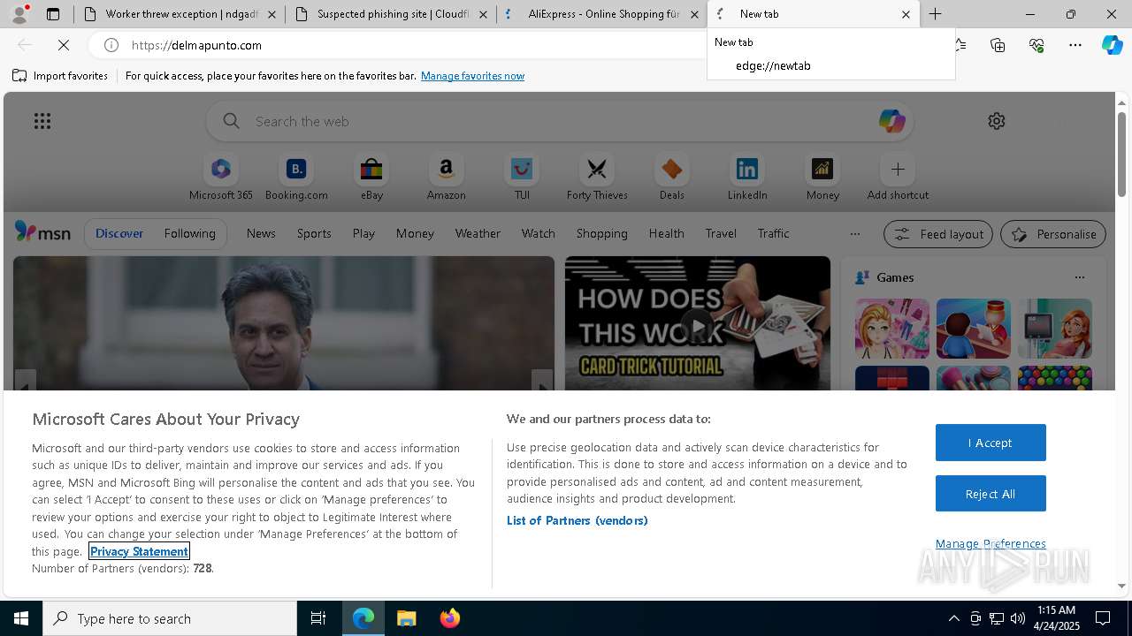
Task: Open Privacy Statement link
Action: point(139,551)
